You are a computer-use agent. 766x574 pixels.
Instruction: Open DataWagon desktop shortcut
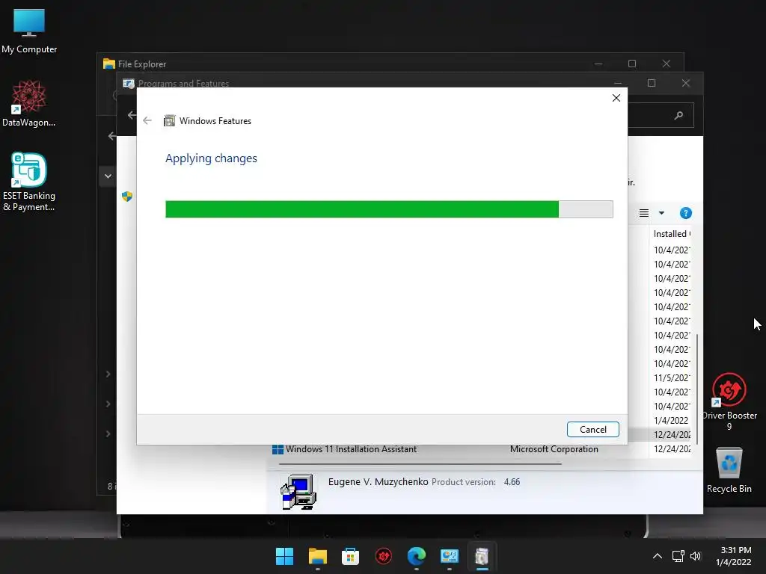(29, 103)
